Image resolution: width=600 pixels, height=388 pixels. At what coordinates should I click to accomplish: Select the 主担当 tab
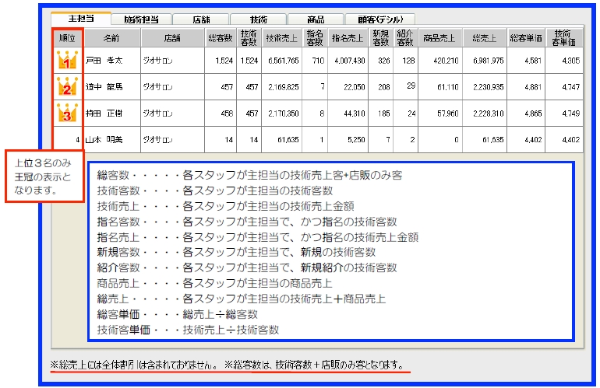click(x=81, y=18)
